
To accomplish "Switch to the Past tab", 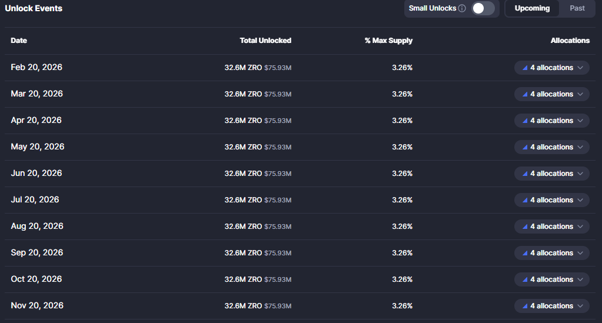I will [x=577, y=8].
